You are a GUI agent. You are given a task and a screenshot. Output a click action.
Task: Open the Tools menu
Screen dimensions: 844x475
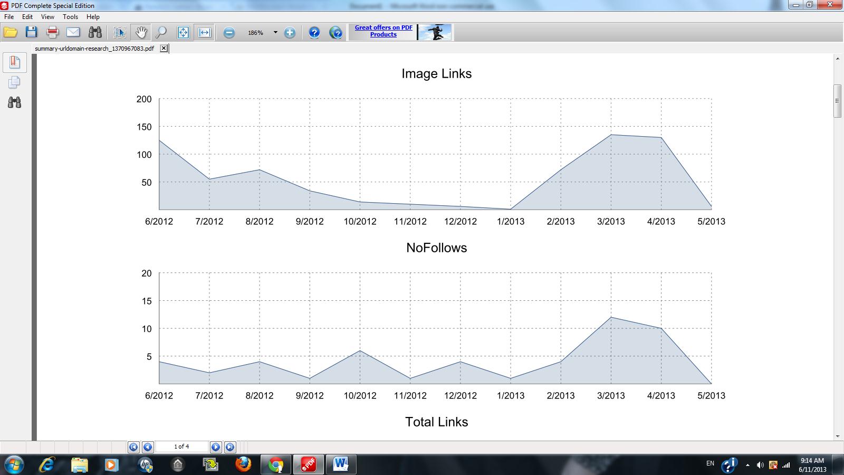tap(70, 16)
